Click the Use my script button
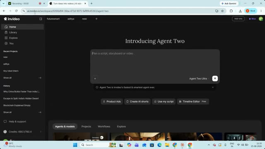Image resolution: width=265 pixels, height=149 pixels. click(164, 101)
